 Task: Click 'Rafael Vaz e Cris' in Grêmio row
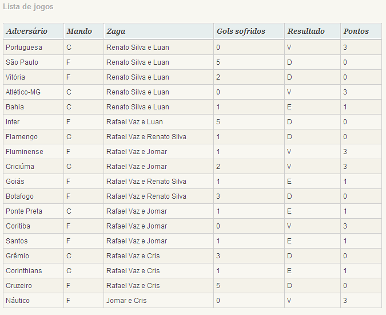pos(133,256)
